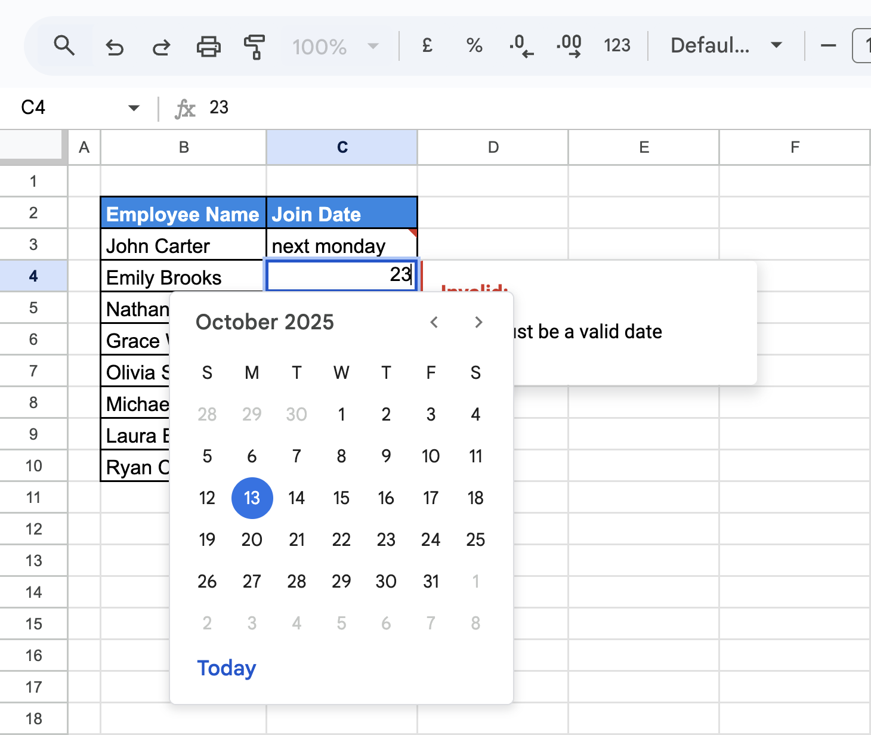Image resolution: width=871 pixels, height=735 pixels.
Task: Select October 4 in the calendar
Action: click(475, 414)
